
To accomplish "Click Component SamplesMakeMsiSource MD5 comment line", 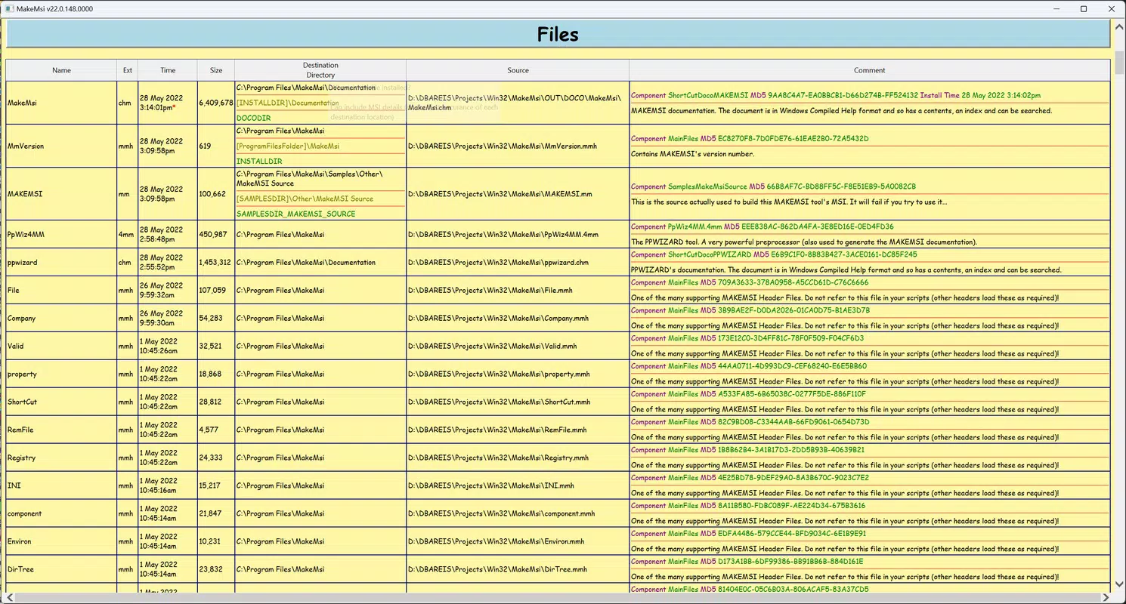I will (x=773, y=186).
